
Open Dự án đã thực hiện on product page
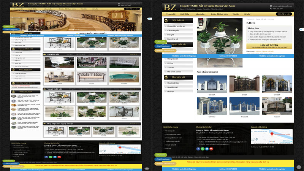click(219, 14)
